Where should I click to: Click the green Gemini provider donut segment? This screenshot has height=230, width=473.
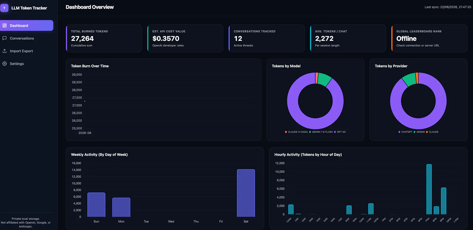tap(409, 79)
